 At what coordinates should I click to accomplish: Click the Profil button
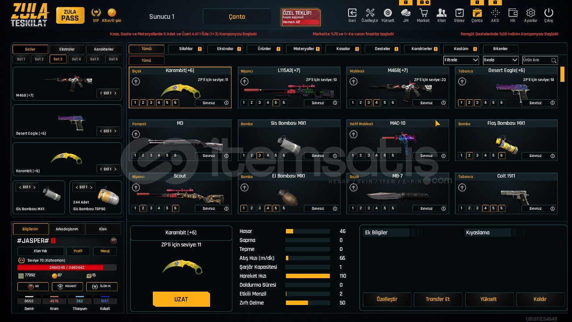coord(78,251)
